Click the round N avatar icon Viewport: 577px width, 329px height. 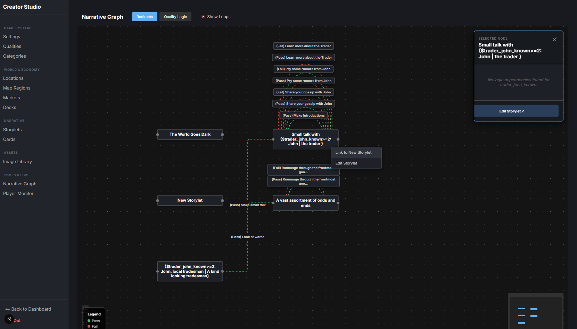tap(9, 319)
